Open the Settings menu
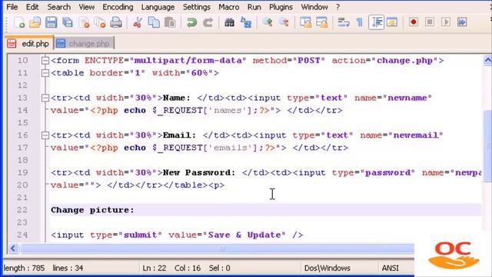 coord(197,7)
